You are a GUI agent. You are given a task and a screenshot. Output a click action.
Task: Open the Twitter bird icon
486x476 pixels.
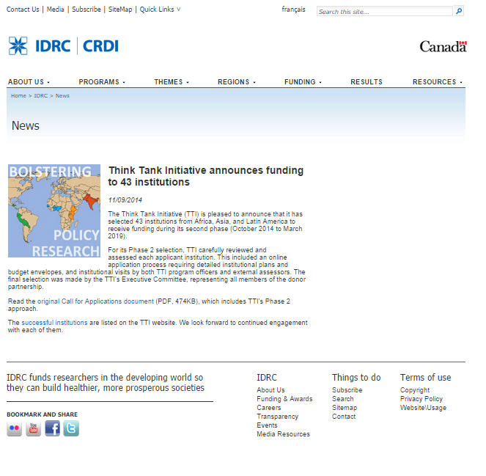coord(71,429)
